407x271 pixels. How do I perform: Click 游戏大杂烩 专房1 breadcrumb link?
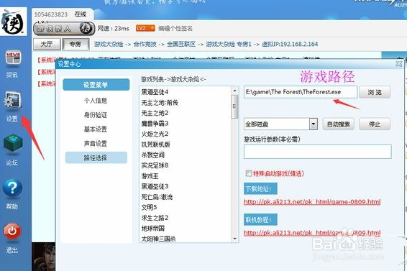(229, 44)
